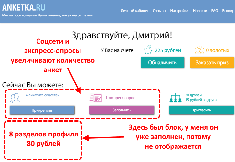The image size is (235, 162).
Task: Click the friends referral tree icon
Action: point(175,98)
